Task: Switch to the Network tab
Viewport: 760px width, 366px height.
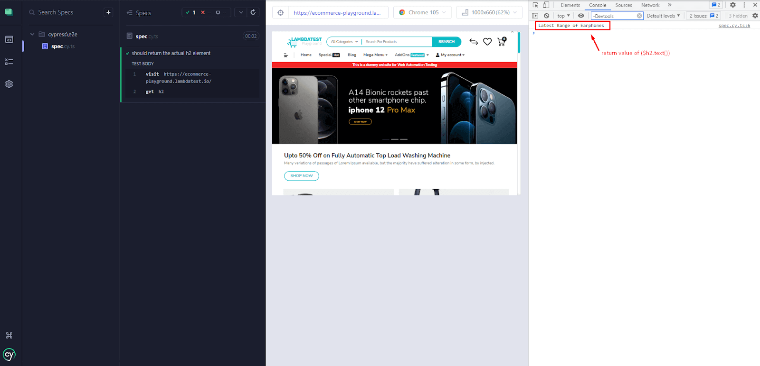Action: (x=650, y=5)
